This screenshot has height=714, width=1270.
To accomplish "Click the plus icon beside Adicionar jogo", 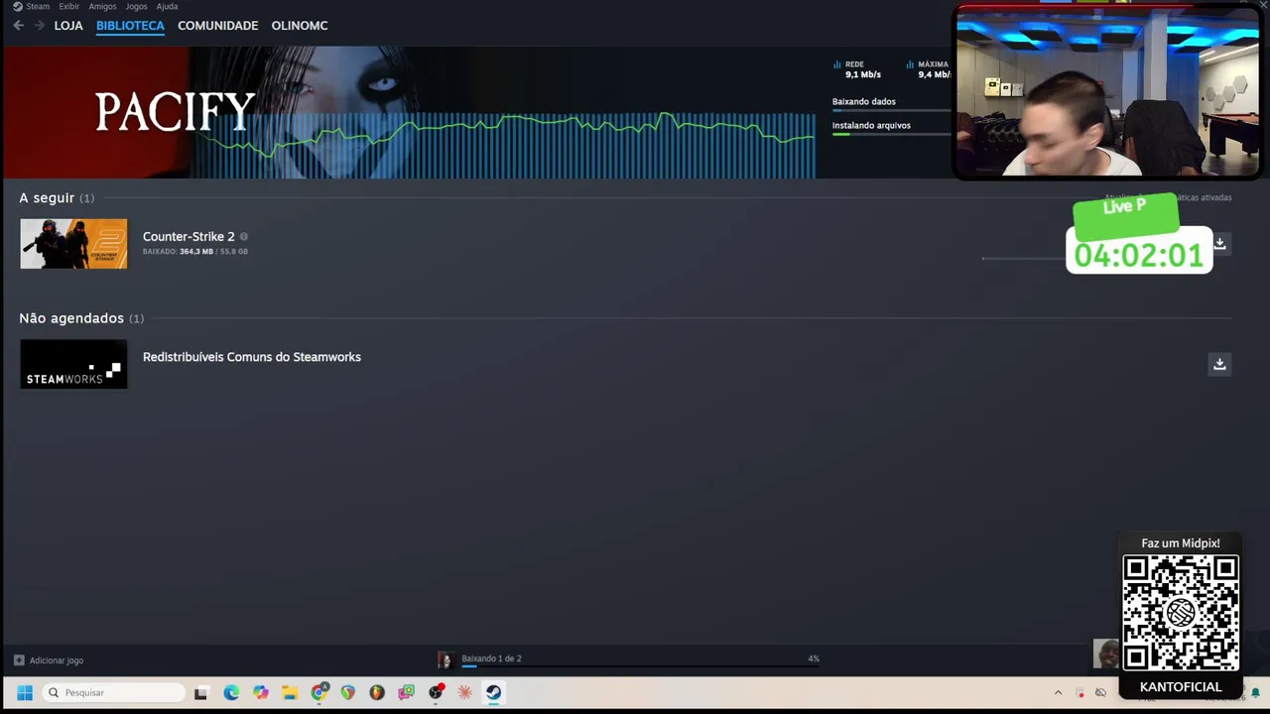I will click(x=19, y=660).
